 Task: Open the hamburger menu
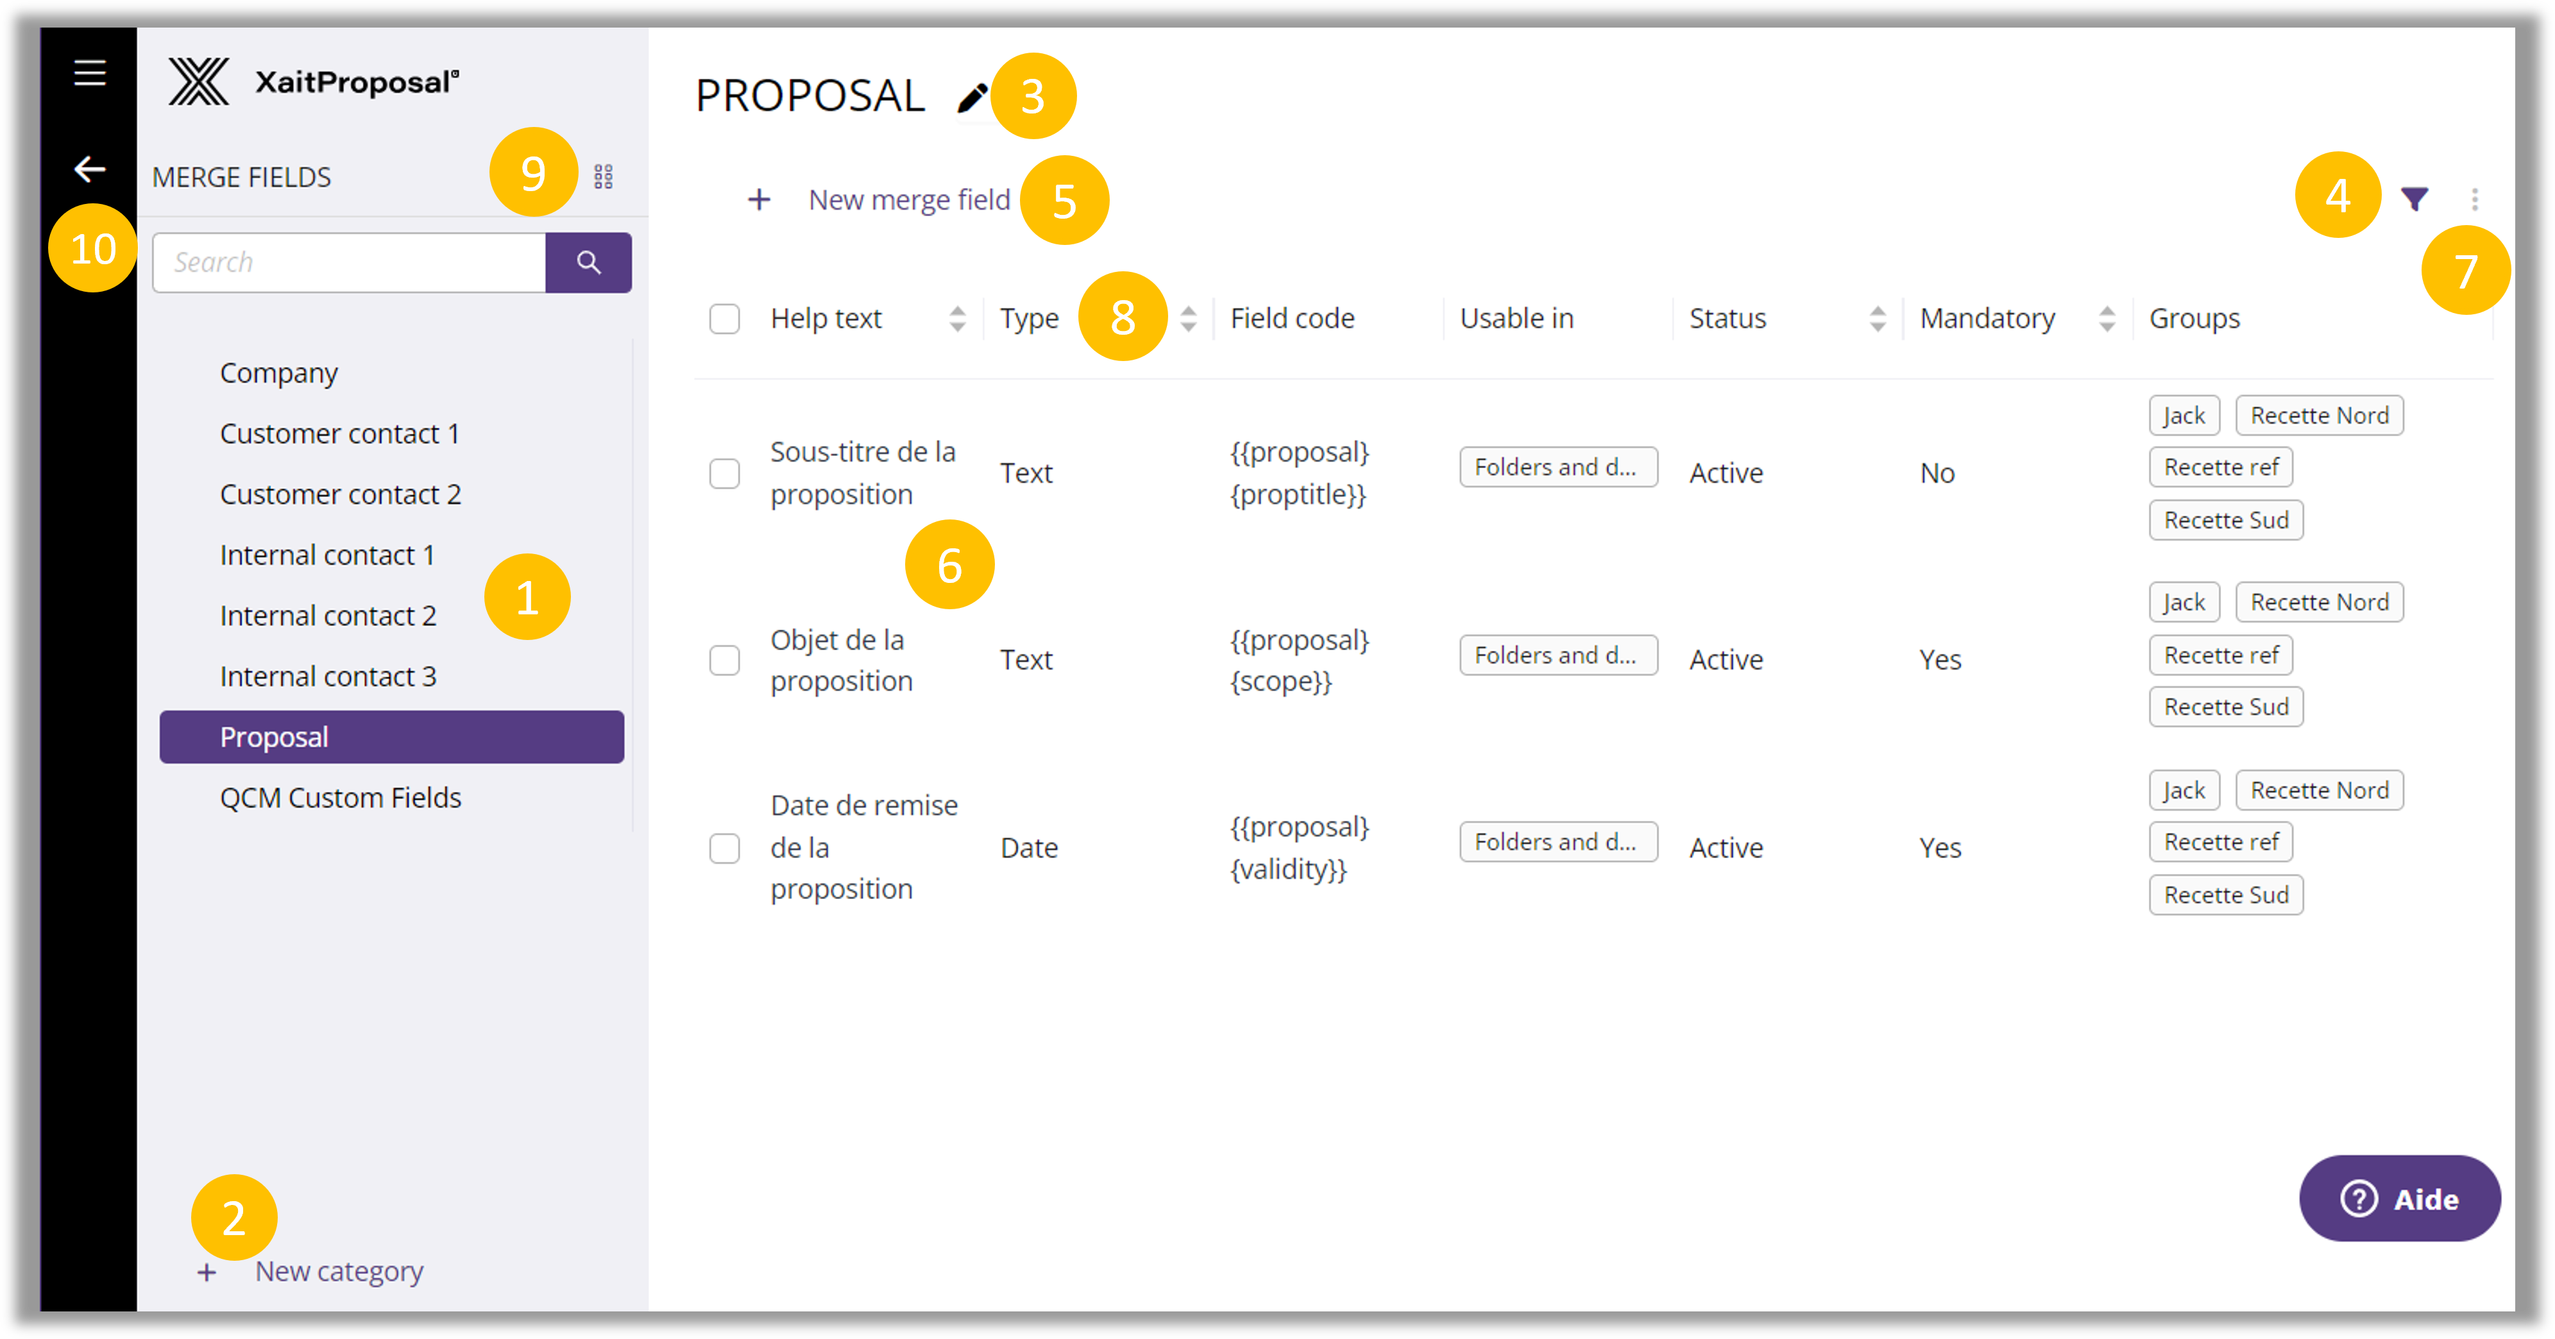pyautogui.click(x=89, y=72)
